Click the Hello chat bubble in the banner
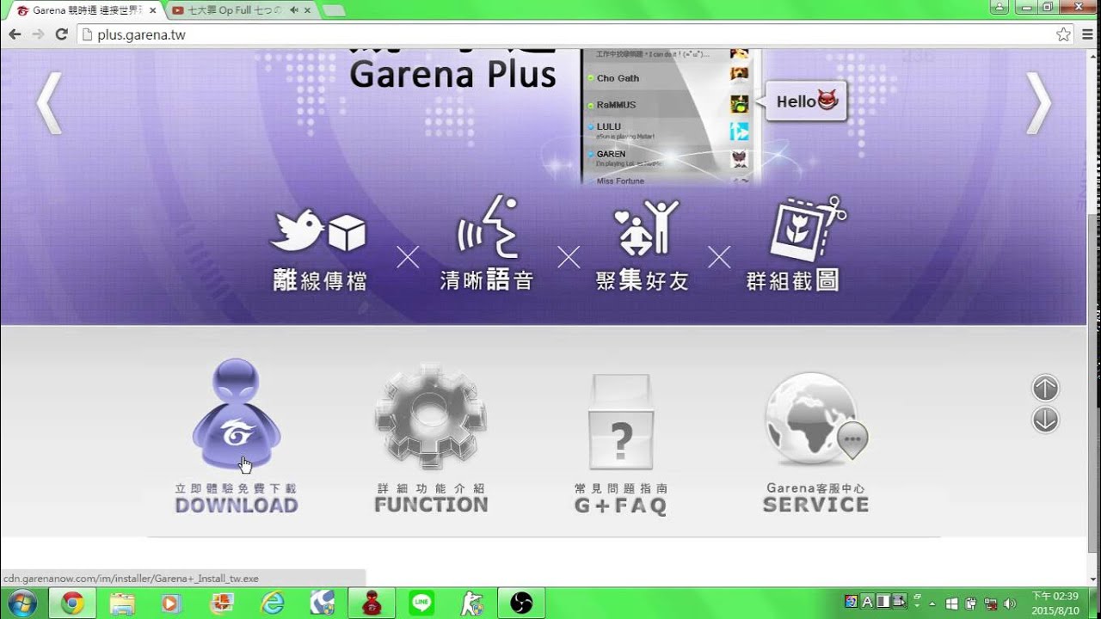Viewport: 1101px width, 619px height. 805,101
